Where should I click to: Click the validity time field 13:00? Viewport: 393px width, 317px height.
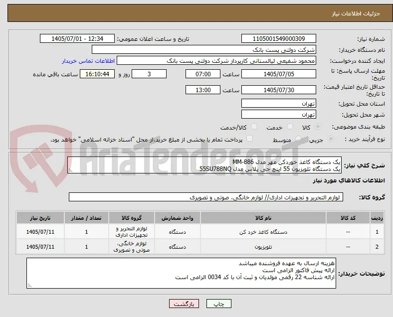pyautogui.click(x=203, y=90)
